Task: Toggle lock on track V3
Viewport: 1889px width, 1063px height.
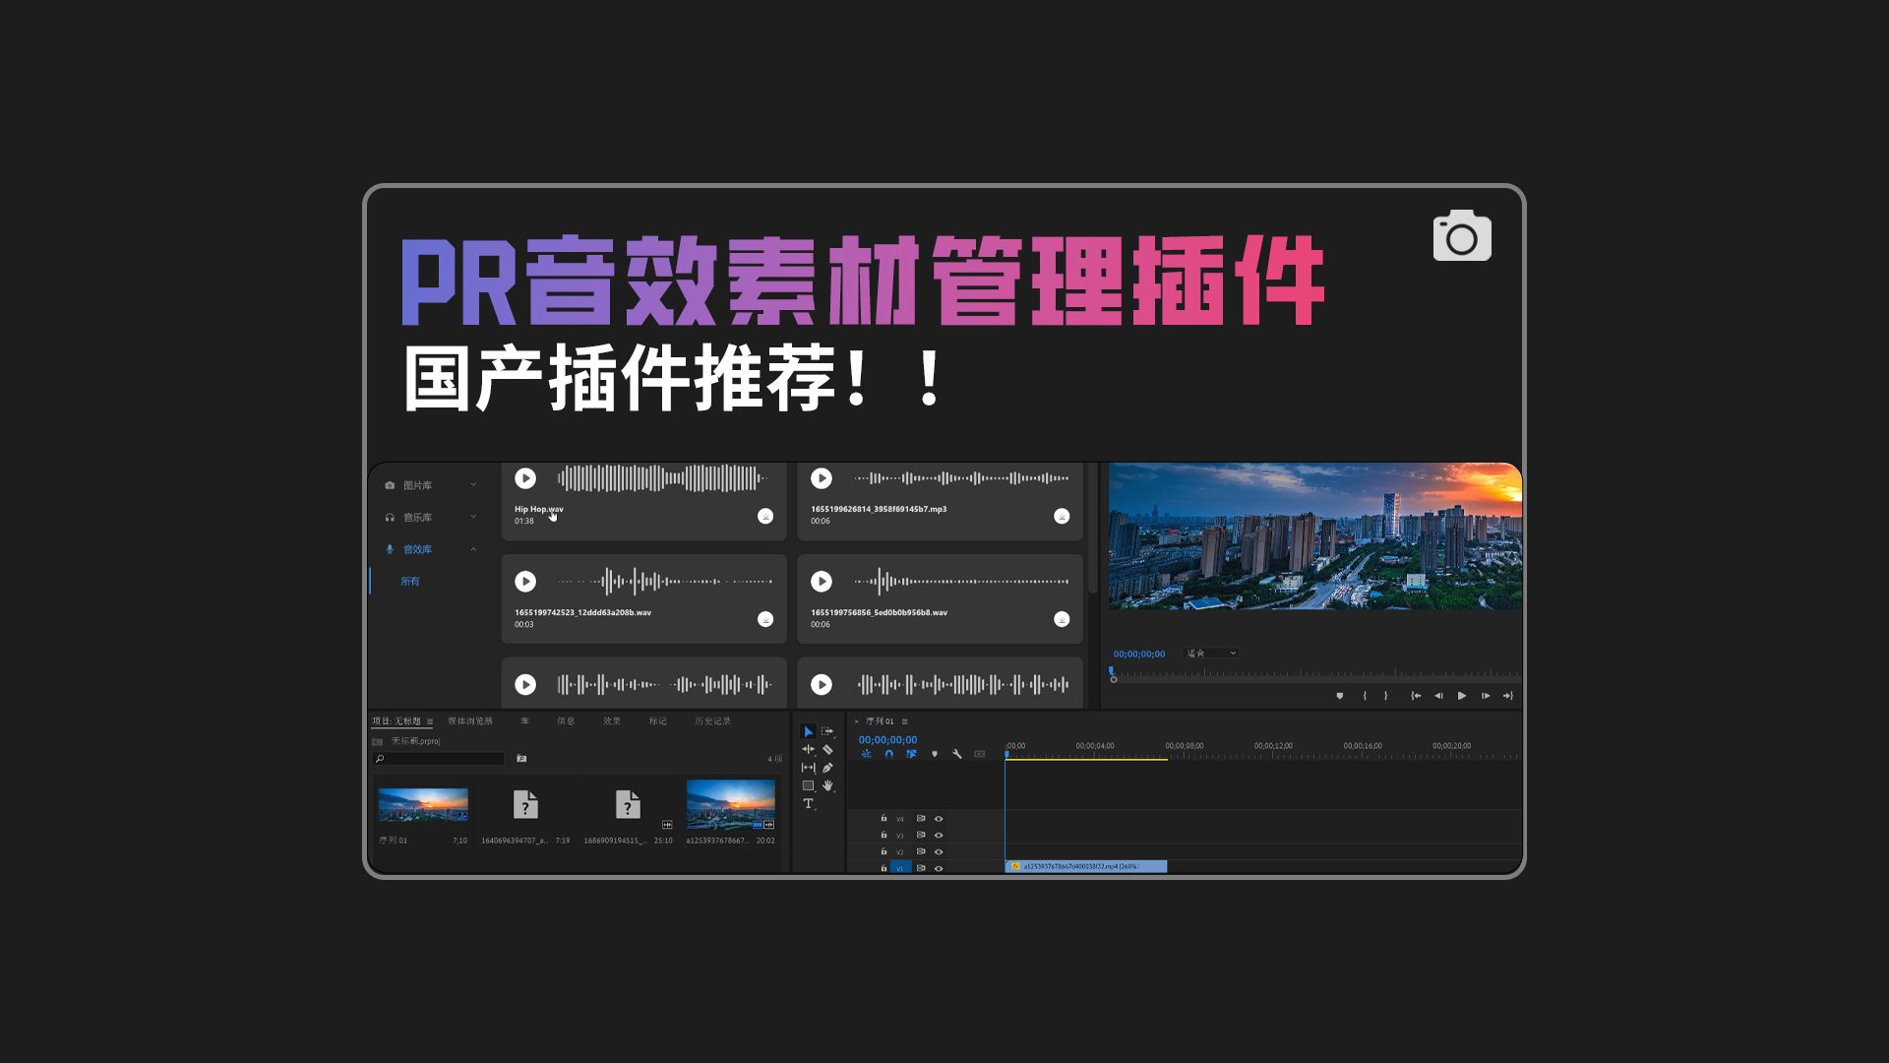Action: click(884, 835)
